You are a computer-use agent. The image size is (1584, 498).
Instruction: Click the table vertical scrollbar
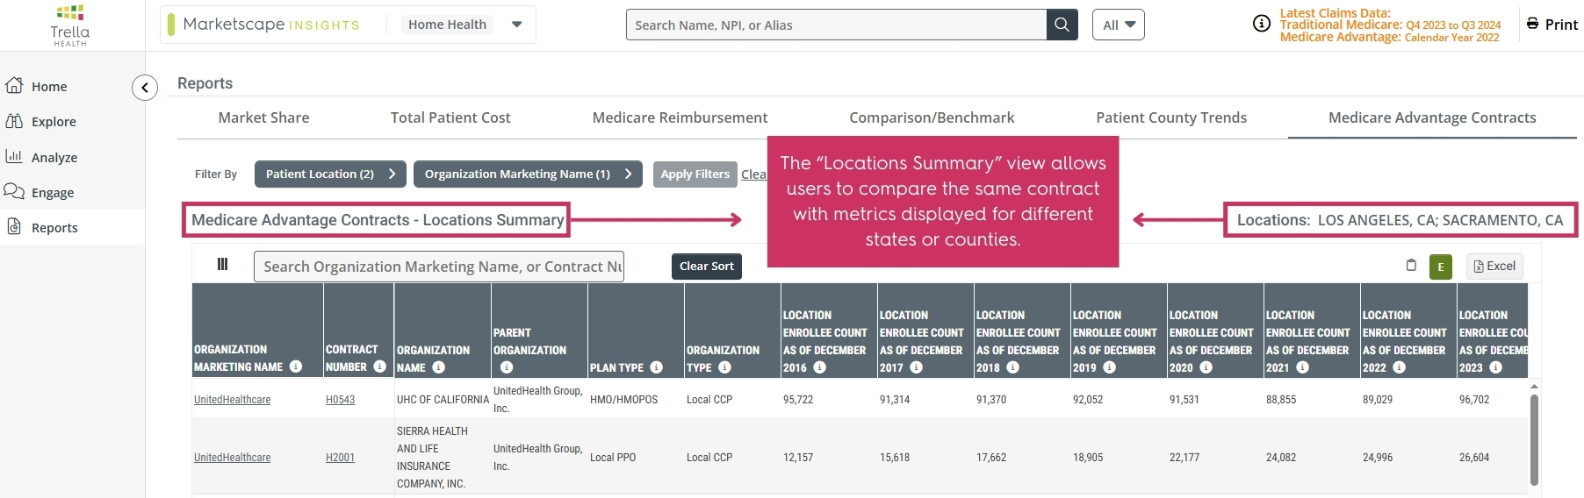1534,438
